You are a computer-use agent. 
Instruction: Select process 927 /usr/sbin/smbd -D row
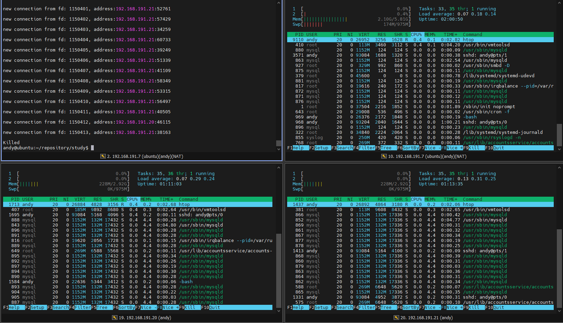(420, 66)
